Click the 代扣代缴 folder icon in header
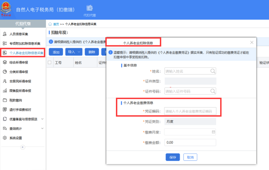The height and width of the screenshot is (170, 269). [x=89, y=8]
